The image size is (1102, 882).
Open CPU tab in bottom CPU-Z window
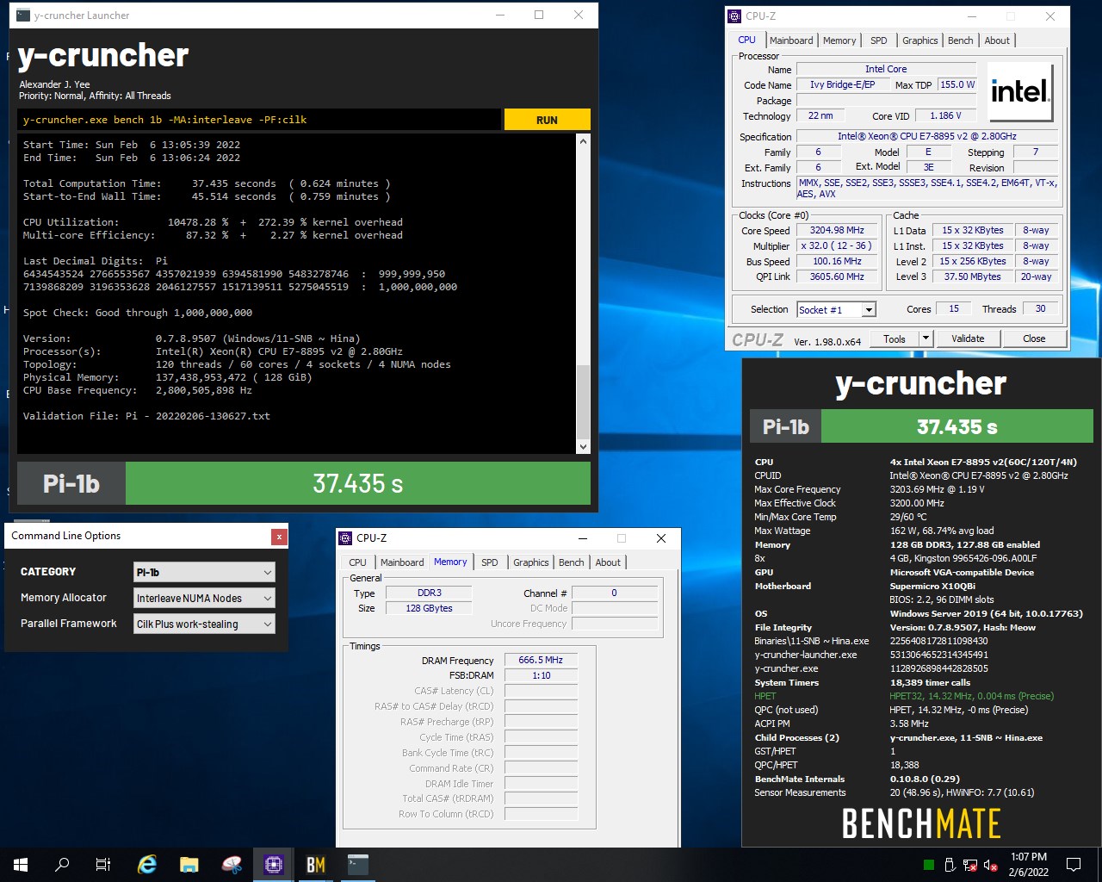coord(358,562)
